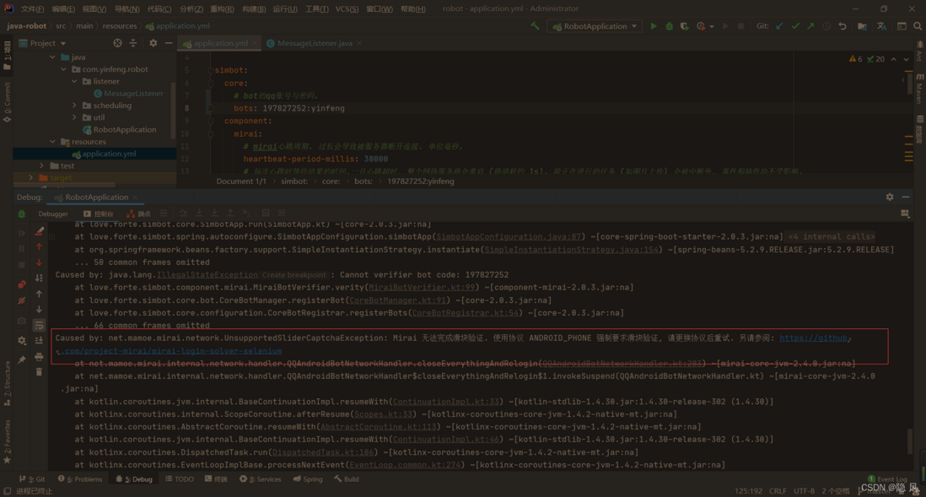Click IllegalStateException link
The height and width of the screenshot is (497, 926).
[207, 275]
